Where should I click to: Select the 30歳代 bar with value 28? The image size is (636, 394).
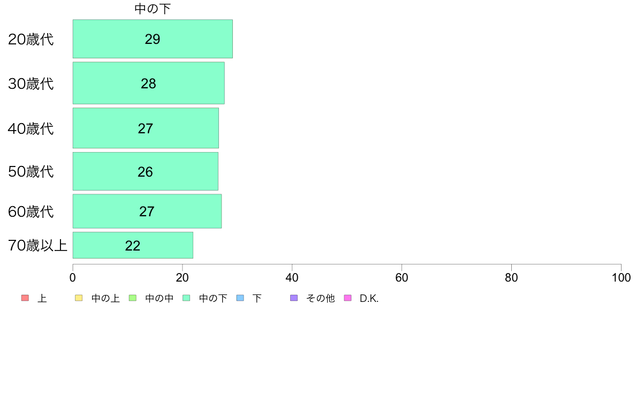pos(148,83)
